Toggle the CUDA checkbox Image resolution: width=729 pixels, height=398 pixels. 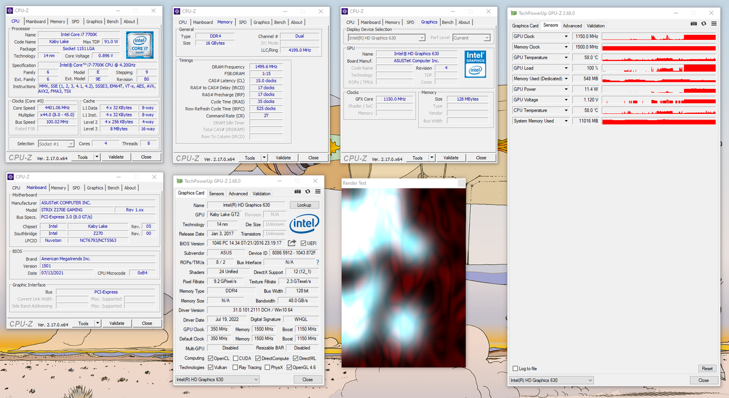(235, 358)
